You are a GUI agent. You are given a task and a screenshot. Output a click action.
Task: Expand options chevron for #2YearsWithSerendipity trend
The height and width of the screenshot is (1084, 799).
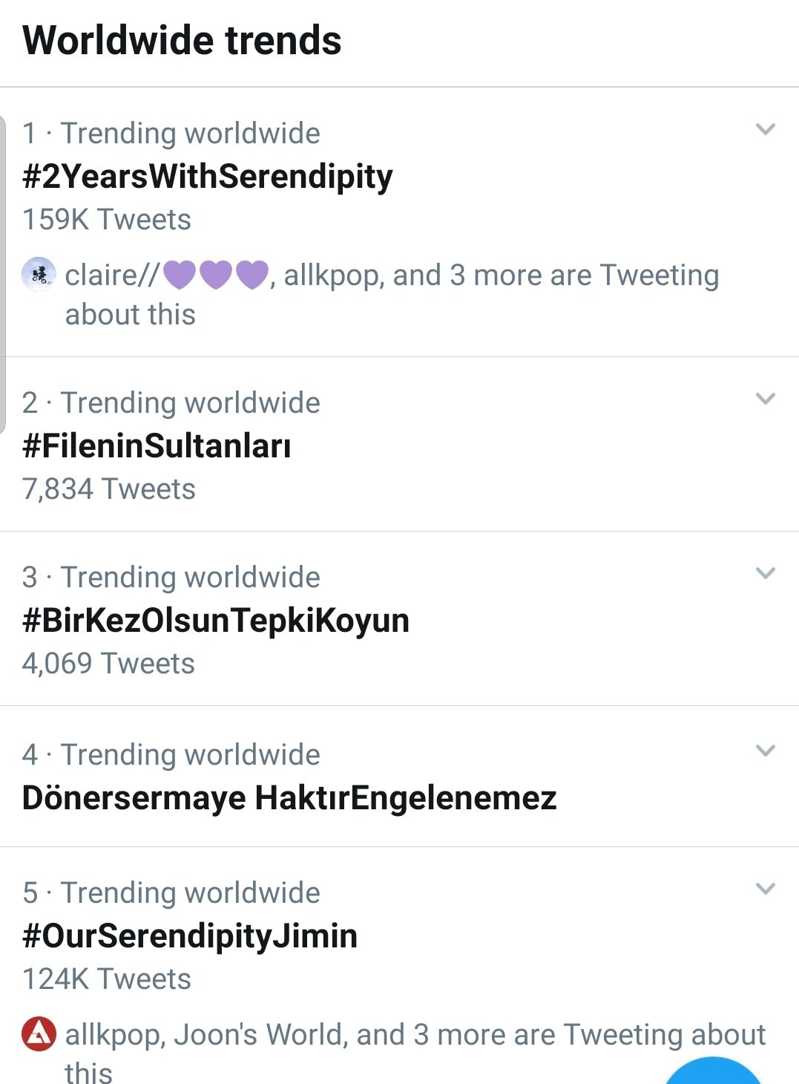(x=765, y=129)
